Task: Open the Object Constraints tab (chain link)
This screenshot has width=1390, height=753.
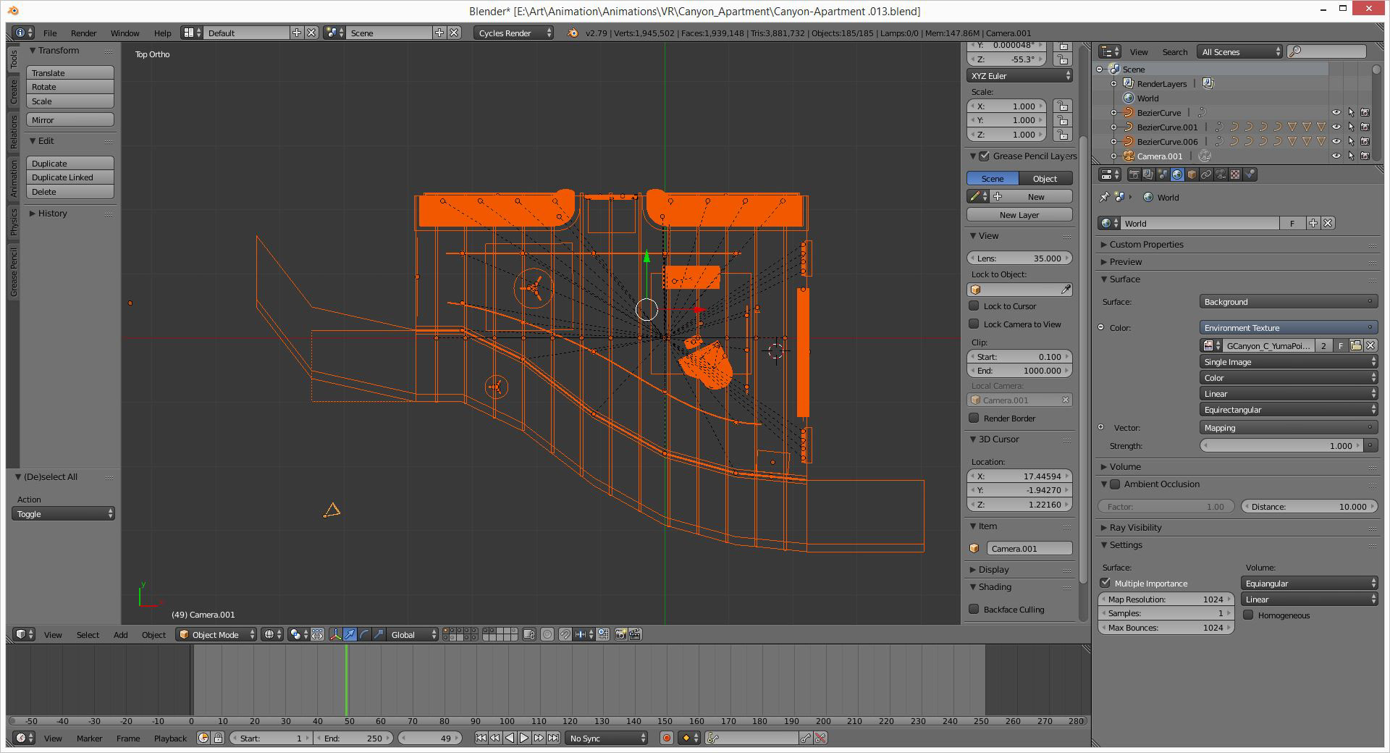Action: (1206, 174)
